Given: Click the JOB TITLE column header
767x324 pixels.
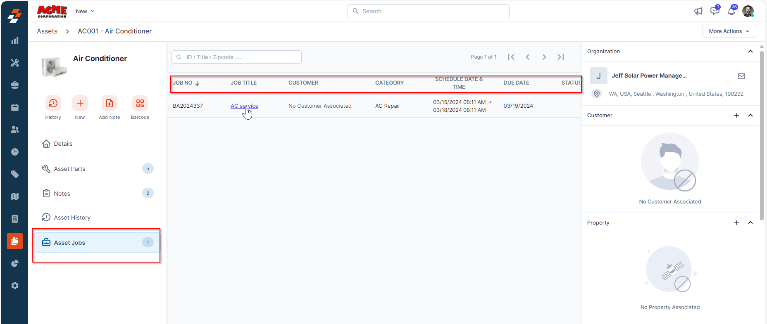Looking at the screenshot, I should point(244,83).
